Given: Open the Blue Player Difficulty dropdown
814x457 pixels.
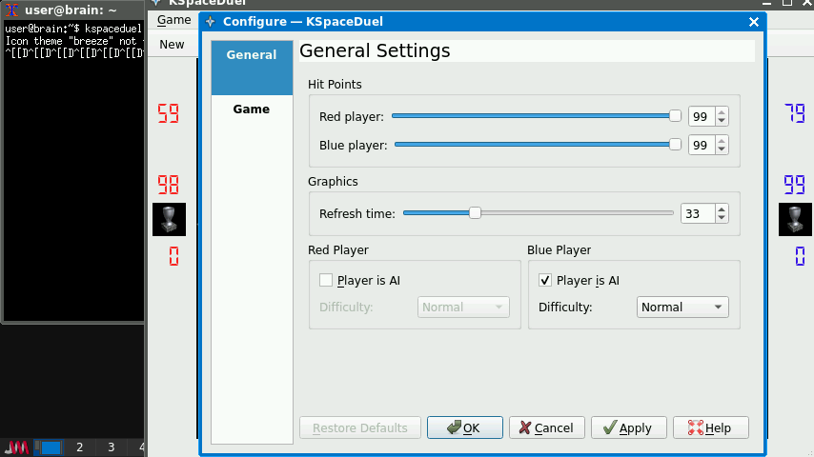Looking at the screenshot, I should point(682,307).
